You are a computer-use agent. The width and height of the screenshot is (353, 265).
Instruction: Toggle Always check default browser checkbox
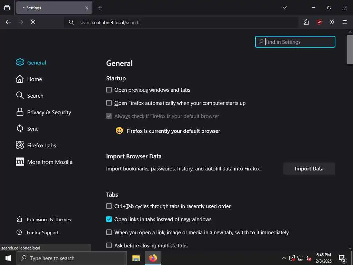tap(109, 116)
